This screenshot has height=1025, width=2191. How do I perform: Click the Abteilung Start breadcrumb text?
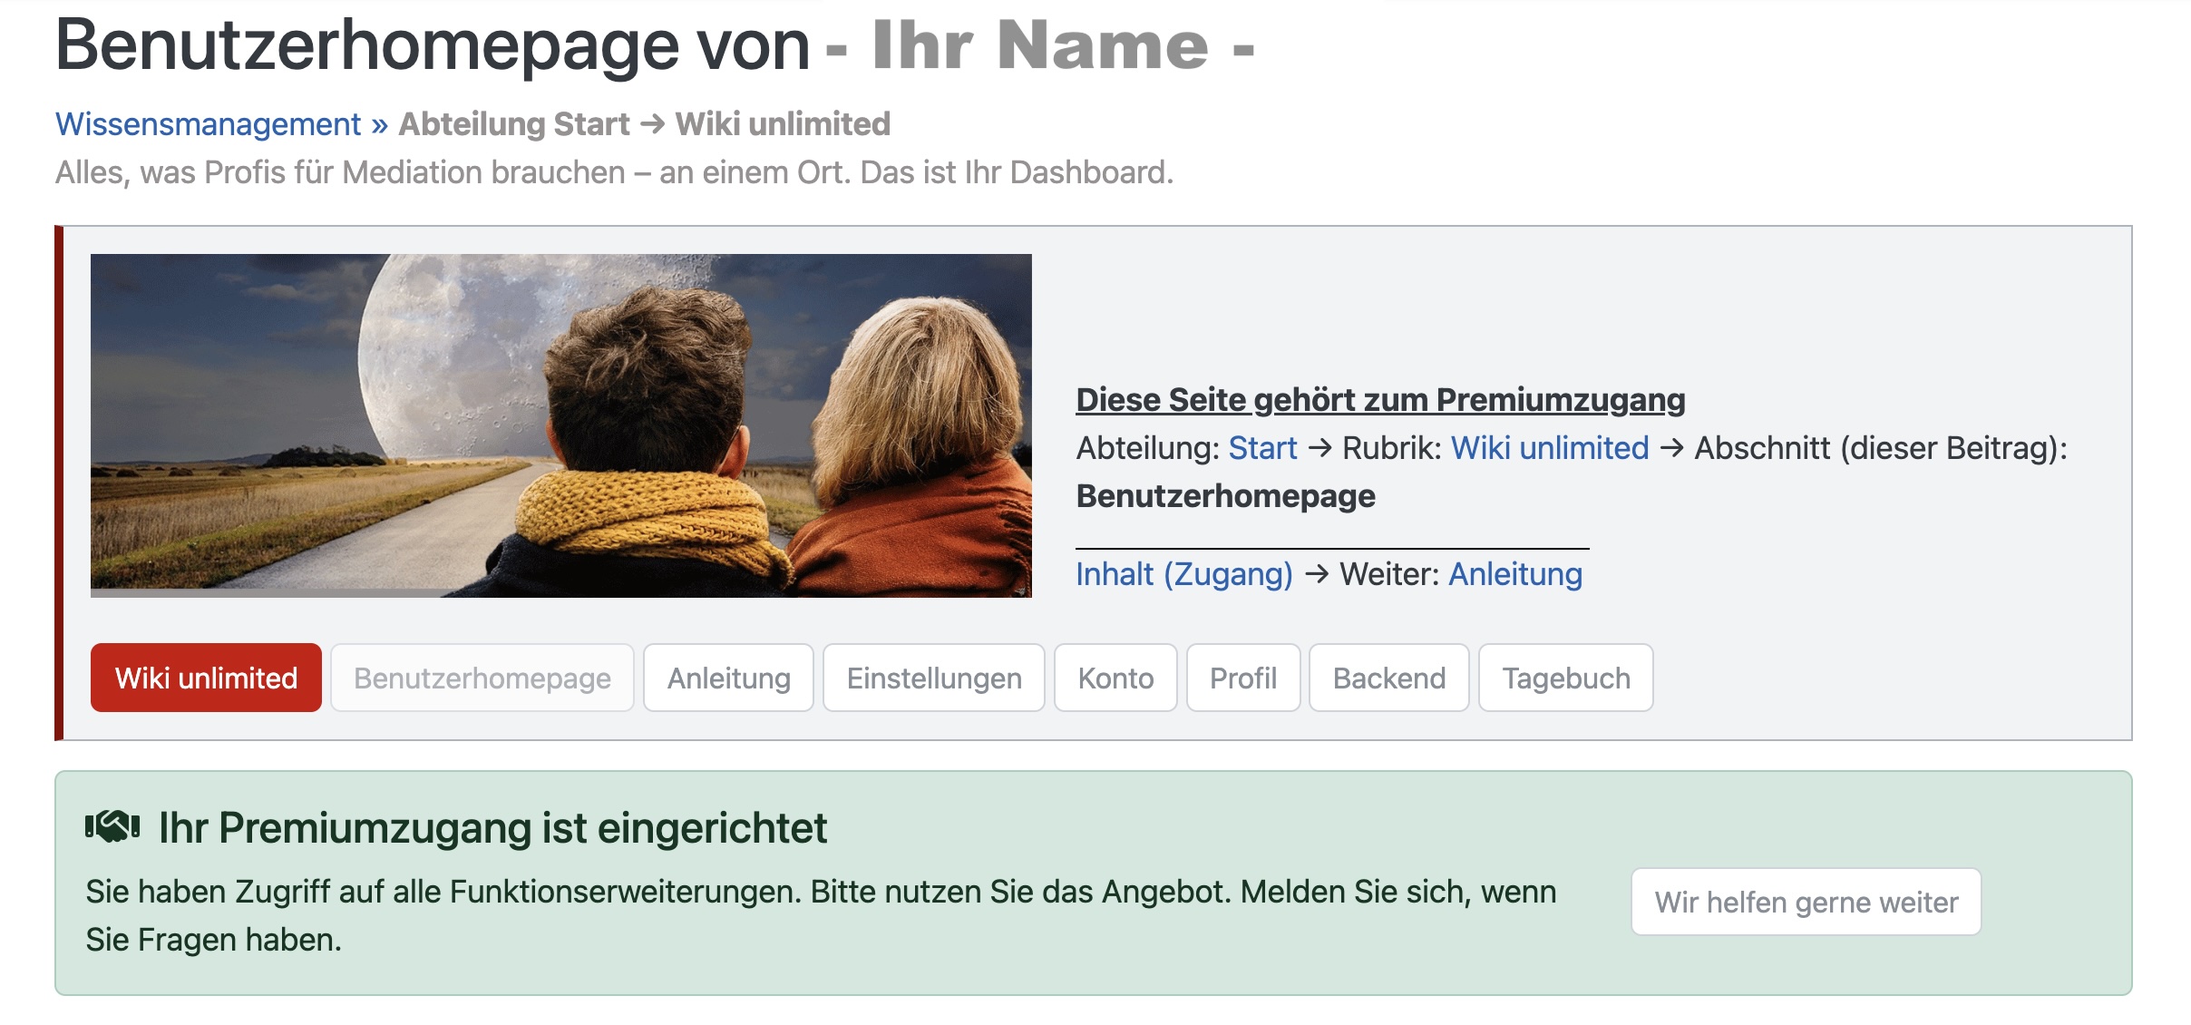[513, 124]
